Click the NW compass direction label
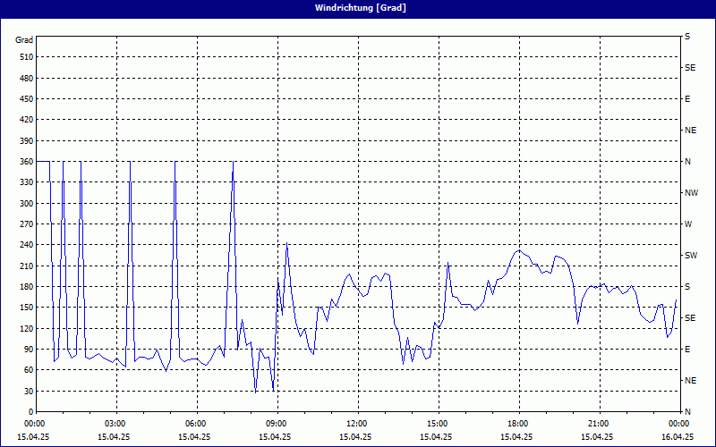Screen dimensions: 716x447 [x=691, y=193]
